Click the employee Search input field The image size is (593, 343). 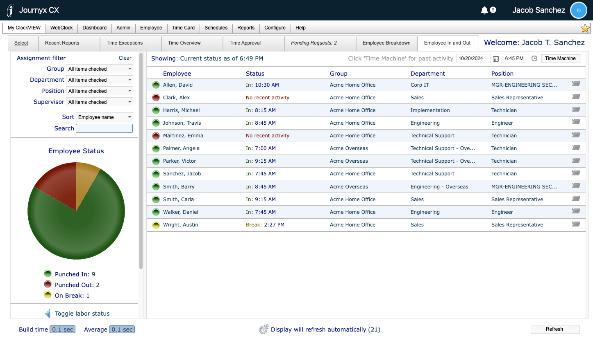tap(105, 128)
